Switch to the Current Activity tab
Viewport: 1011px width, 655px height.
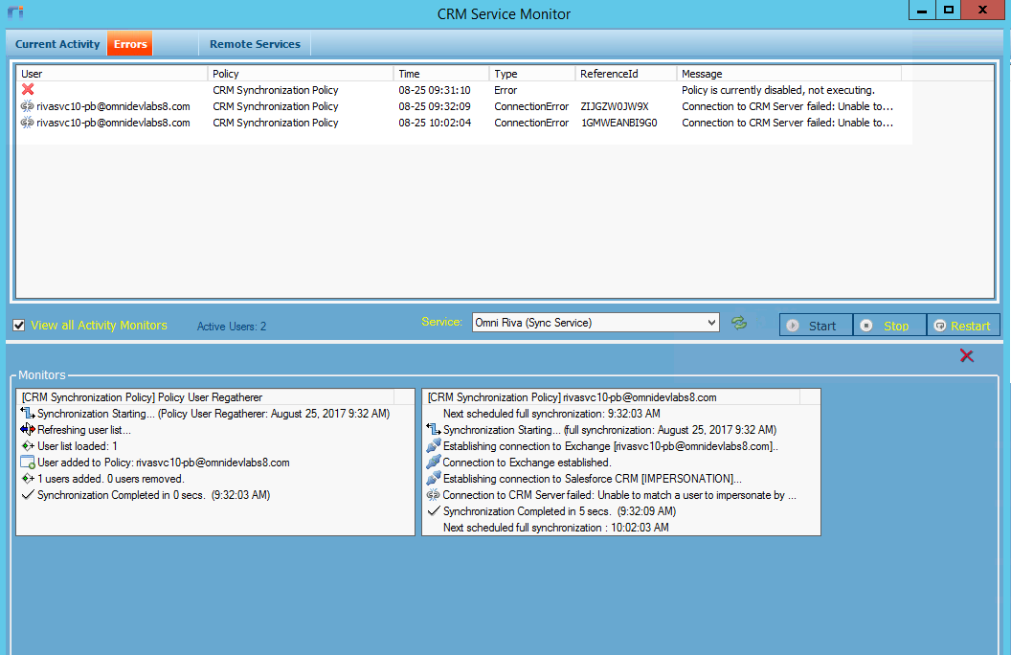[57, 44]
